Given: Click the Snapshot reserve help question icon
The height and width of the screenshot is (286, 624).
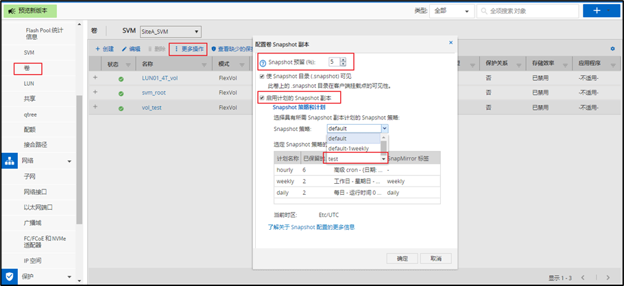Looking at the screenshot, I should pos(263,62).
